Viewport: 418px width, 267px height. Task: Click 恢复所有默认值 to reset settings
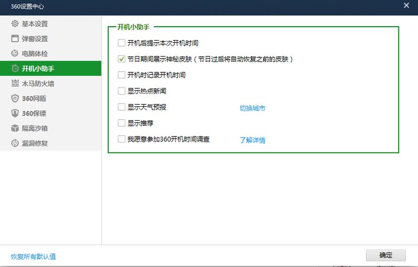[x=33, y=256]
